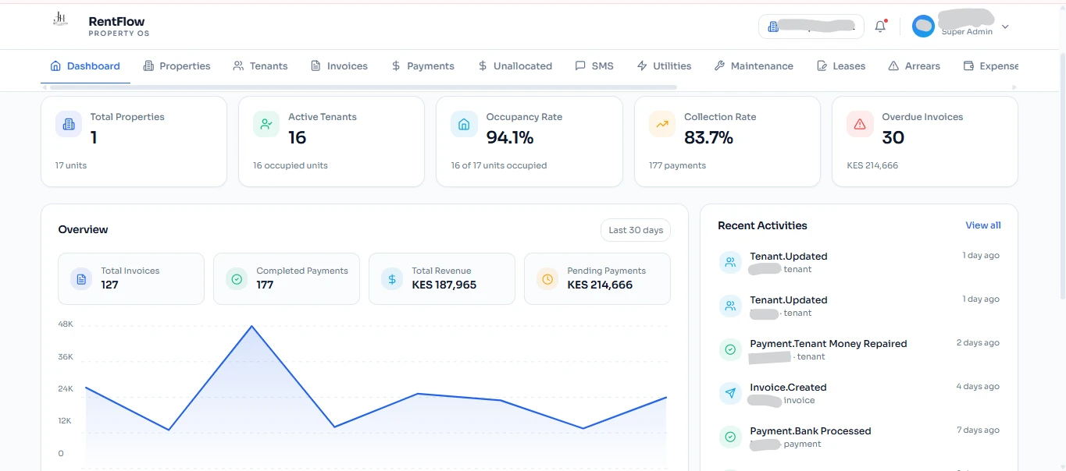Click the SMS tab chat bubble icon
Screen dimensions: 1066x471
580,66
